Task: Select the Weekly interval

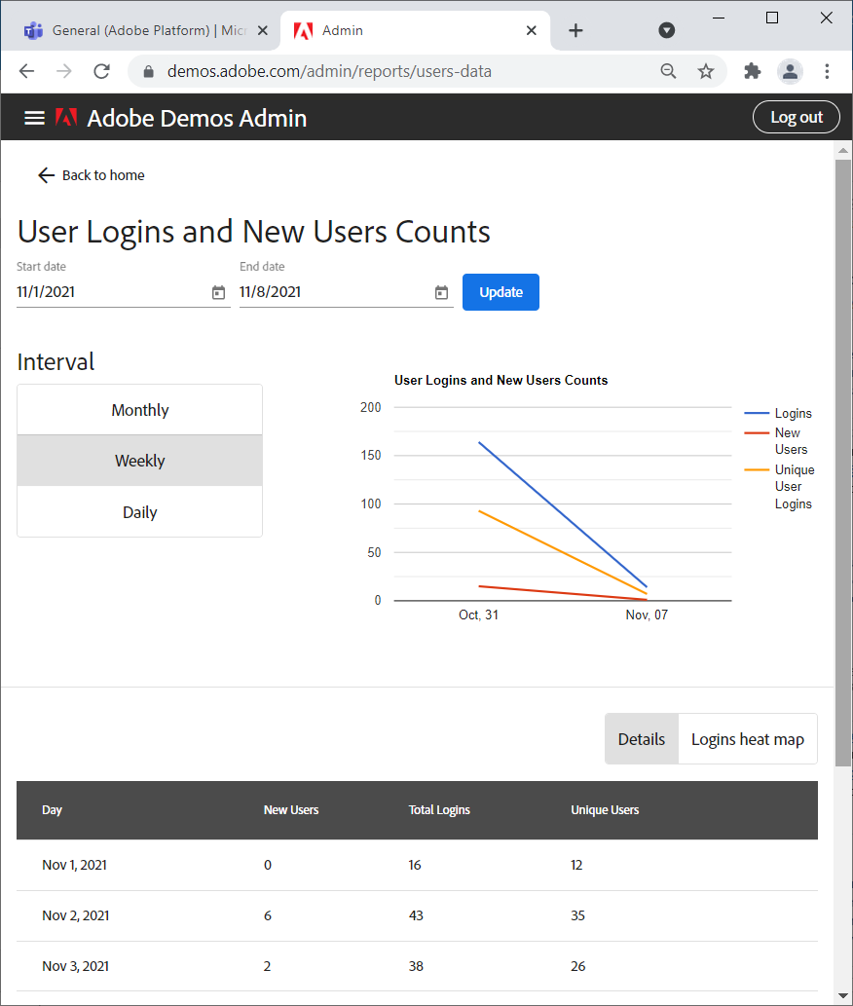Action: point(140,461)
